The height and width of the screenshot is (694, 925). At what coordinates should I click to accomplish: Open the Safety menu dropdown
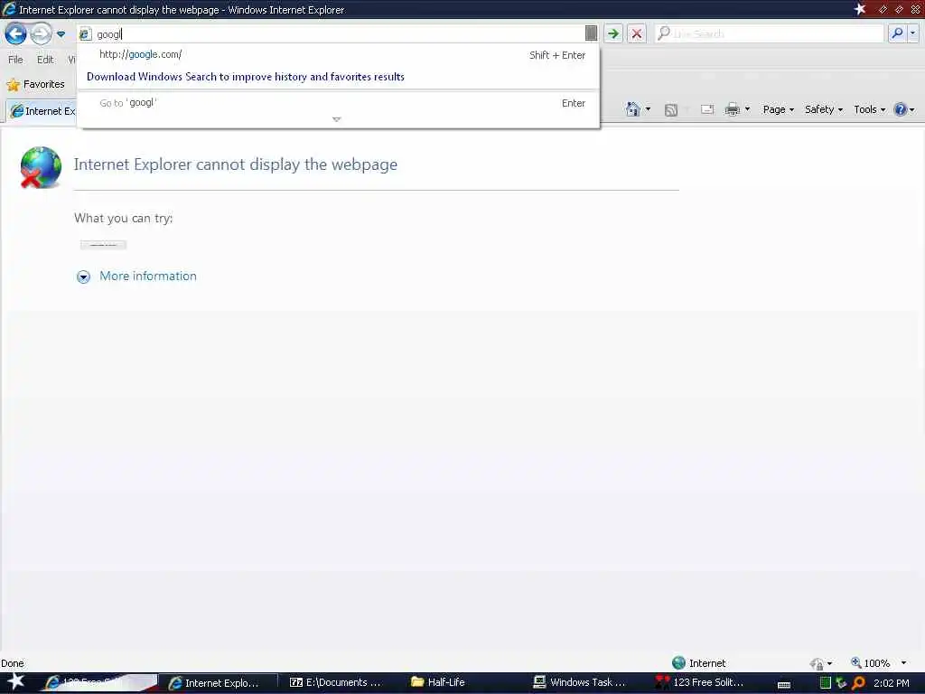click(x=824, y=109)
